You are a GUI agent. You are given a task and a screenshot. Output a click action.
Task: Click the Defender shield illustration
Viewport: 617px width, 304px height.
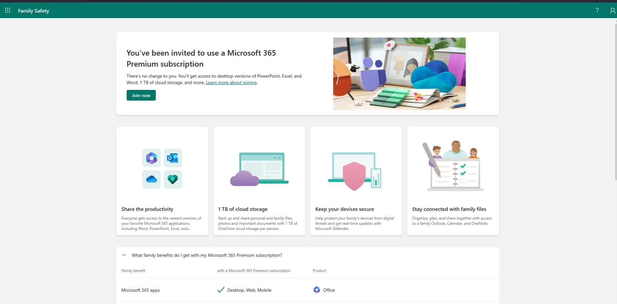[x=355, y=171]
